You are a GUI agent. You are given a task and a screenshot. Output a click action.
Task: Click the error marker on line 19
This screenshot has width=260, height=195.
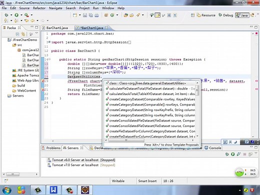[42, 81]
